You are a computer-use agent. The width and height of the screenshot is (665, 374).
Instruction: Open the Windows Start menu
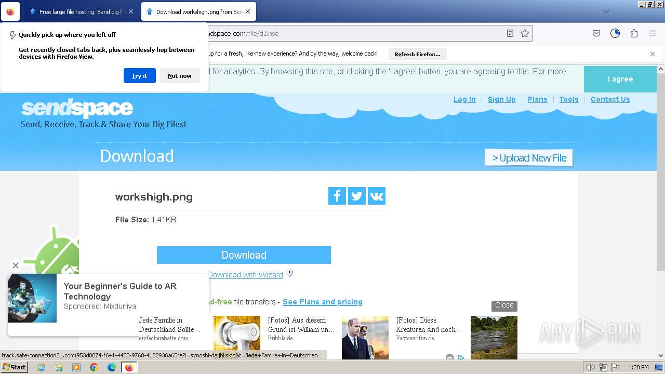point(14,367)
